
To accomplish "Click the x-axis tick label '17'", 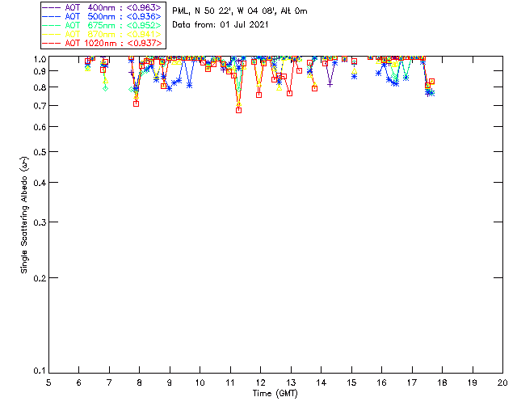I will [x=412, y=382].
